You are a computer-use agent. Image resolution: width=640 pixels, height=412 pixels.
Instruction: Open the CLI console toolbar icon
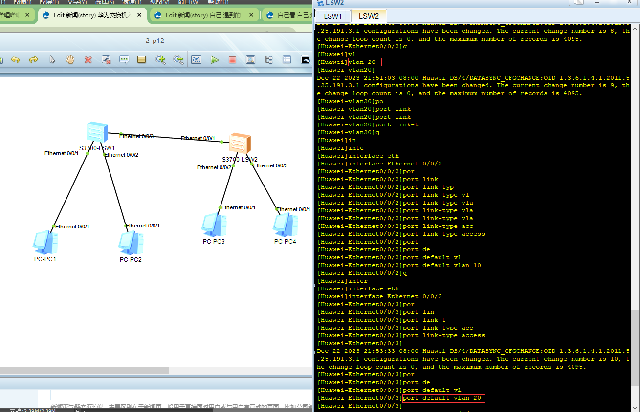click(x=305, y=60)
